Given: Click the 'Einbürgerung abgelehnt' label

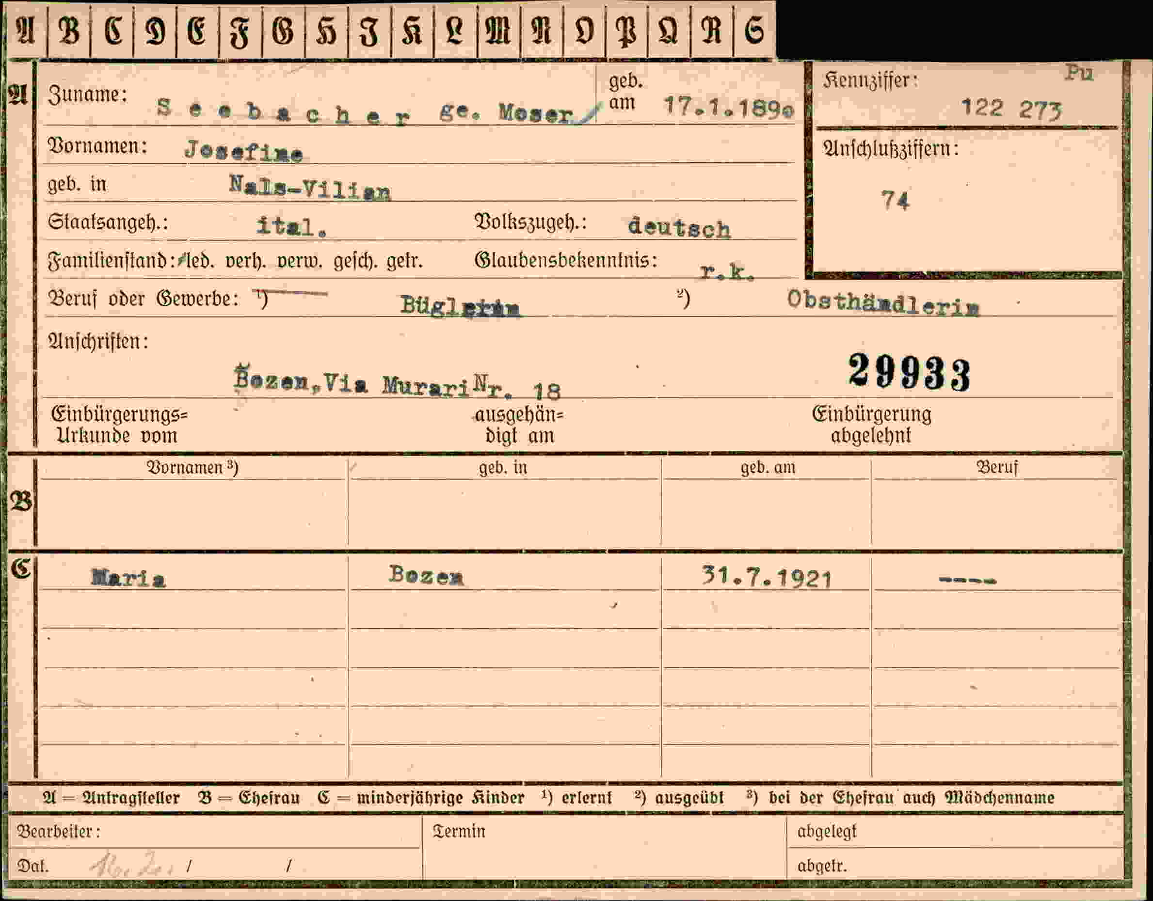Looking at the screenshot, I should click(872, 425).
